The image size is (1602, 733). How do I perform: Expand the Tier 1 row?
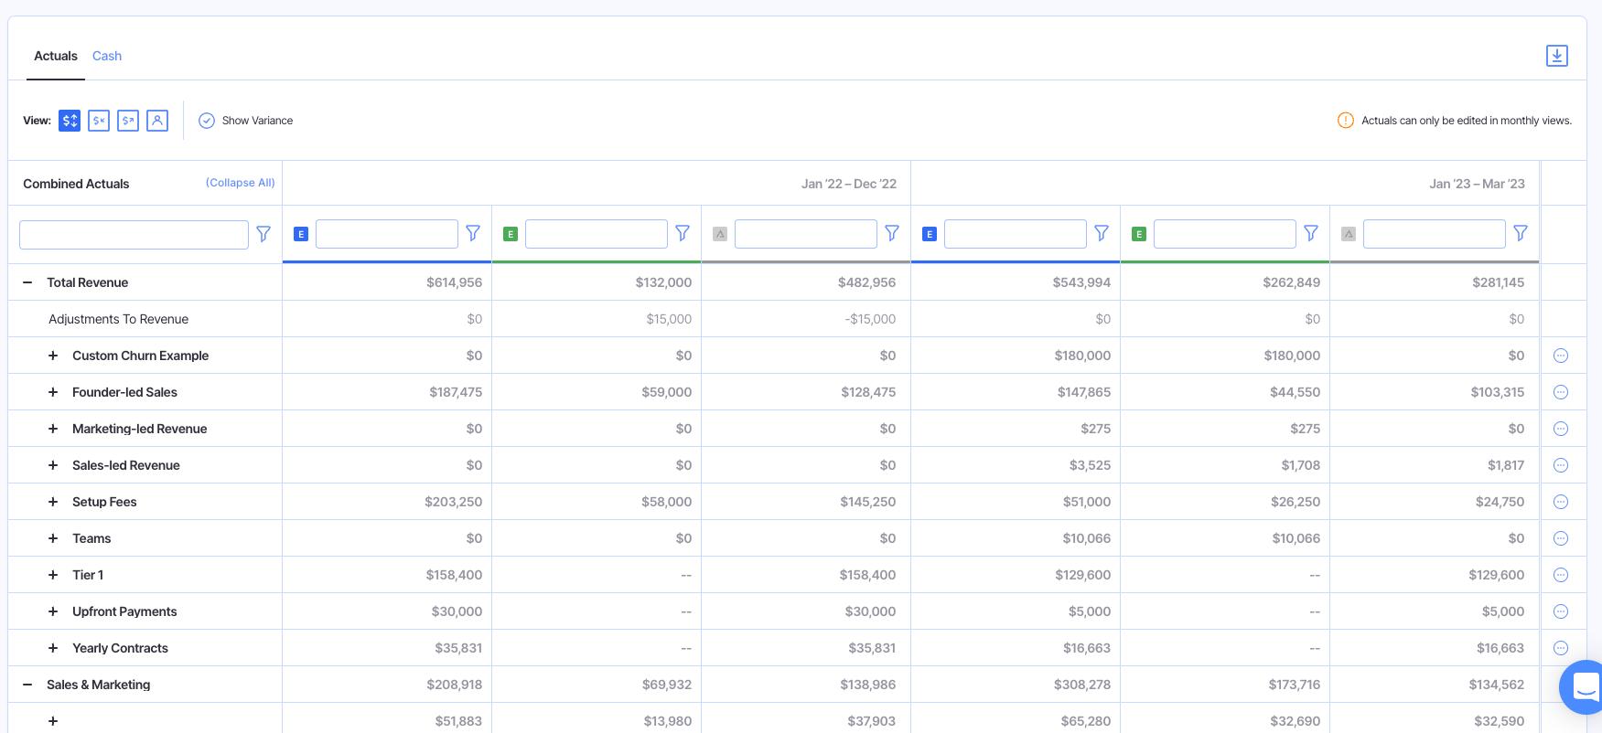[53, 575]
